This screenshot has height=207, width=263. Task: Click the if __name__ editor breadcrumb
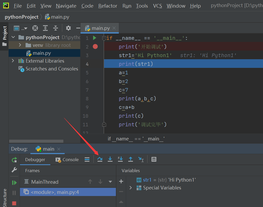[136, 139]
